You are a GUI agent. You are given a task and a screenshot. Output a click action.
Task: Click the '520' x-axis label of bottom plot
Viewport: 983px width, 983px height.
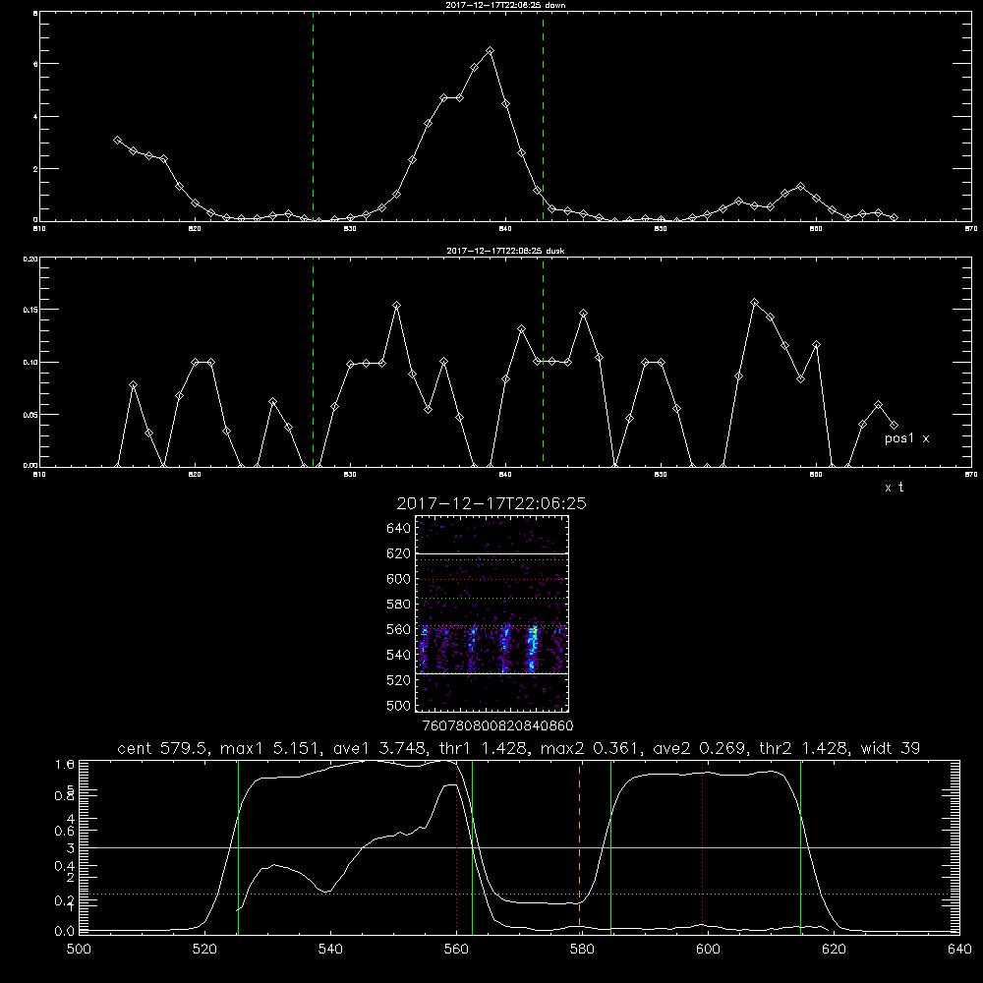(204, 949)
